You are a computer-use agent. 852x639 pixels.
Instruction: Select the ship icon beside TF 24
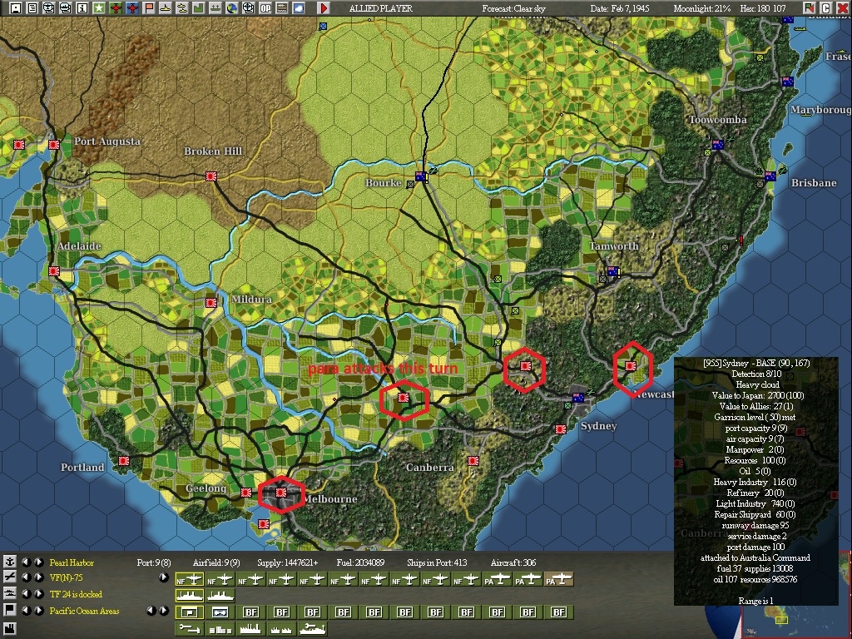(9, 594)
